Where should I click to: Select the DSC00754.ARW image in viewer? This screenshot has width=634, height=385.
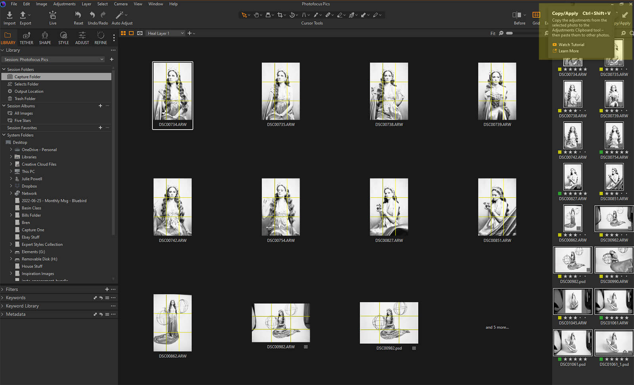pyautogui.click(x=281, y=207)
